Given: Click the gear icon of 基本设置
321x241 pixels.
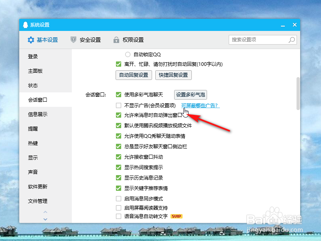Looking at the screenshot, I should [31, 40].
